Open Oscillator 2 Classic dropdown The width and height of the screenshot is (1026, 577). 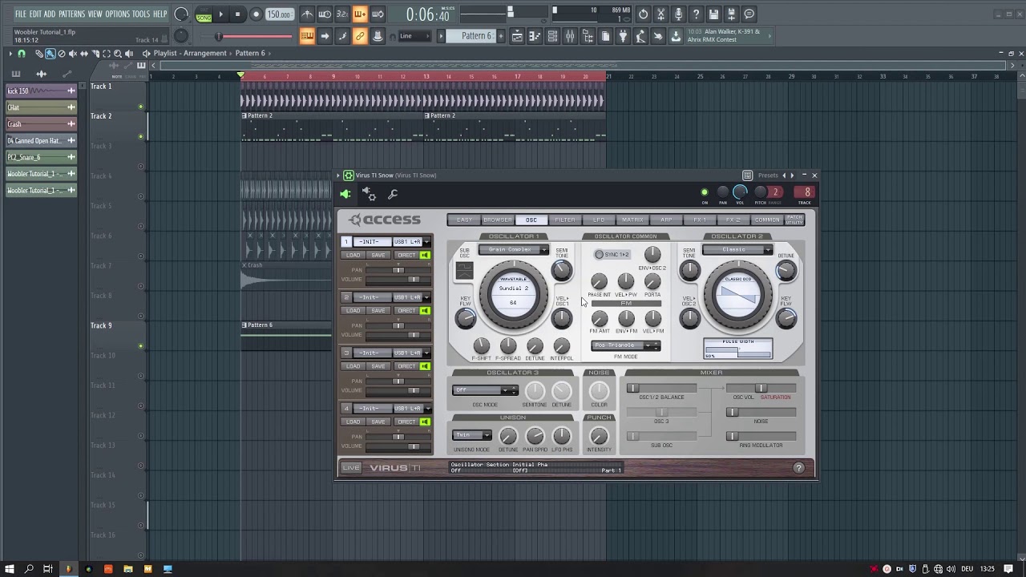tap(737, 249)
